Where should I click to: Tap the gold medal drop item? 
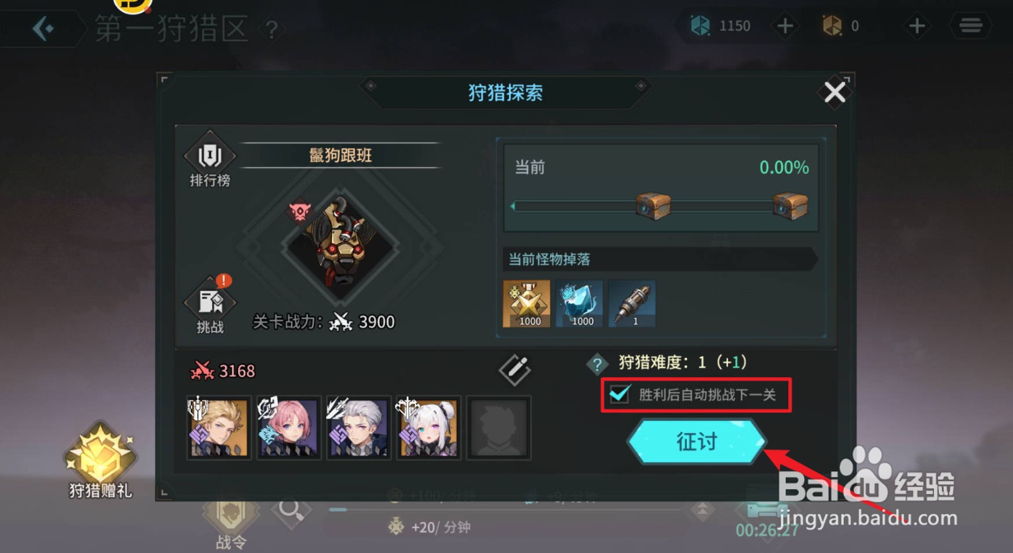tap(526, 304)
